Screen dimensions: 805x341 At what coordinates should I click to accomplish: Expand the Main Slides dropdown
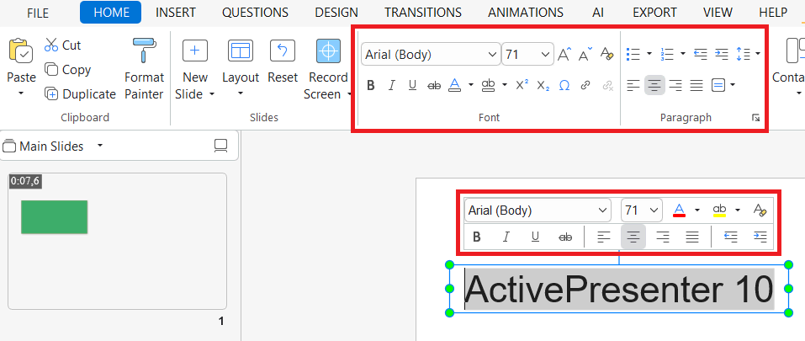click(100, 146)
